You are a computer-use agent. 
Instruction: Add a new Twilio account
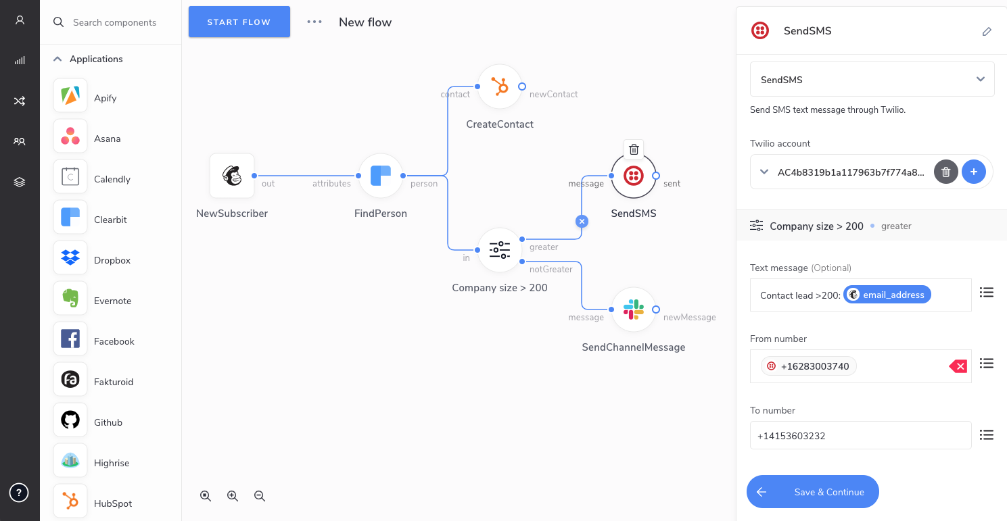tap(974, 172)
